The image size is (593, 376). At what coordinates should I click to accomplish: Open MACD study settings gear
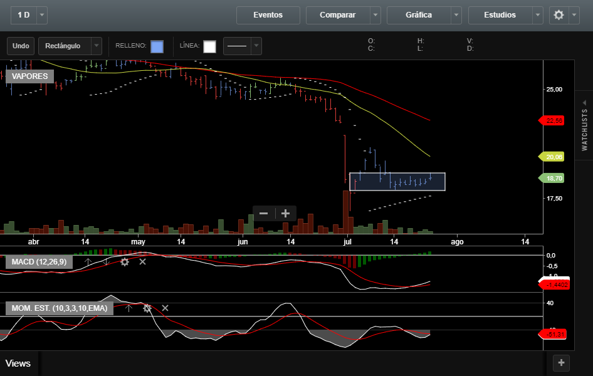tap(125, 261)
